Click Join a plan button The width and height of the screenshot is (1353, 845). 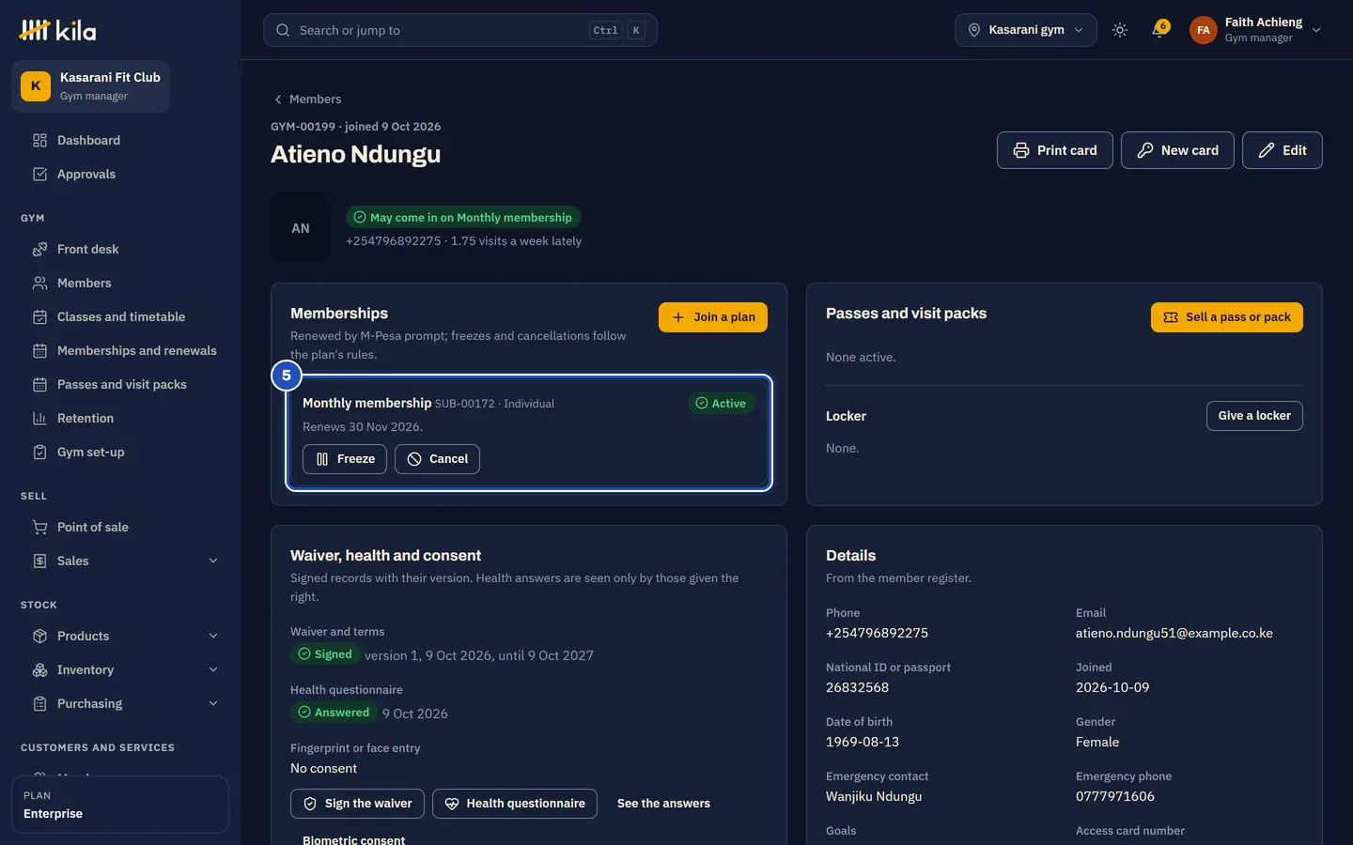(x=713, y=317)
